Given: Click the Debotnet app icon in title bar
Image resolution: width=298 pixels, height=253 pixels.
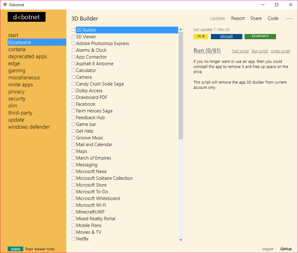Looking at the screenshot, I should click(5, 5).
